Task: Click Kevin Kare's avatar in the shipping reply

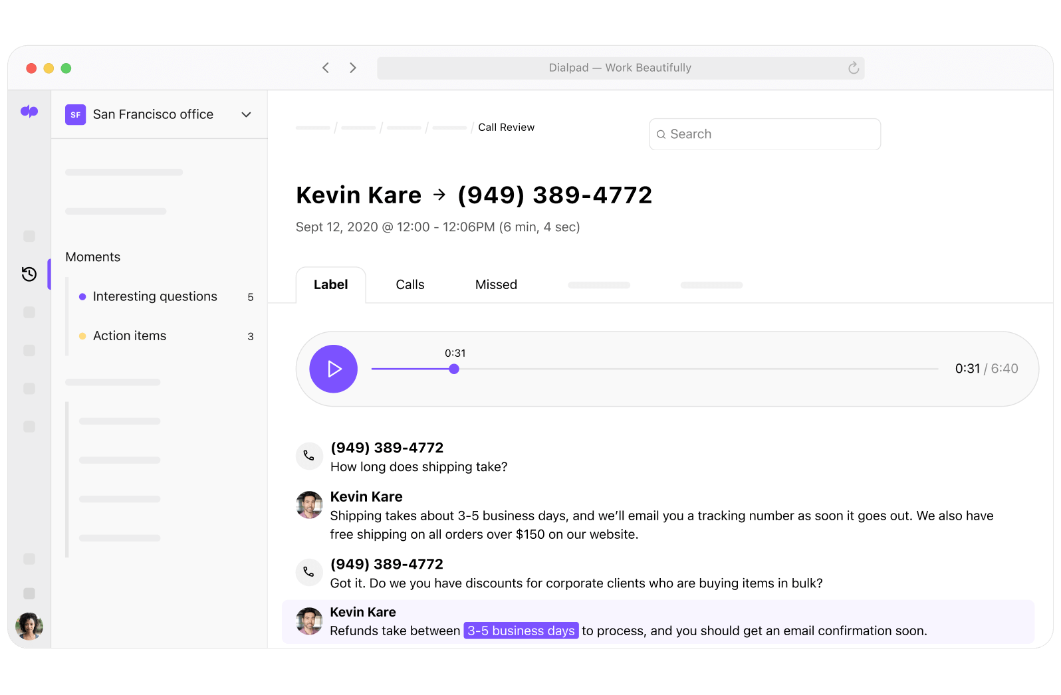Action: (x=309, y=505)
